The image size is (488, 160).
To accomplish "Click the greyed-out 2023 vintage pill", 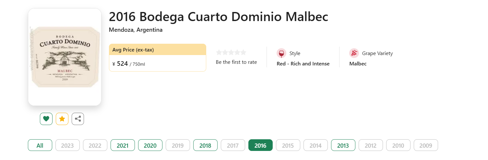I will [67, 145].
